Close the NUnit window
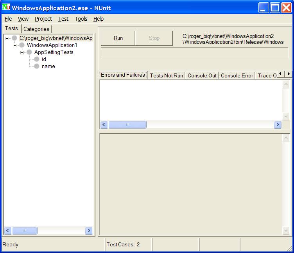The width and height of the screenshot is (294, 253). (x=286, y=8)
